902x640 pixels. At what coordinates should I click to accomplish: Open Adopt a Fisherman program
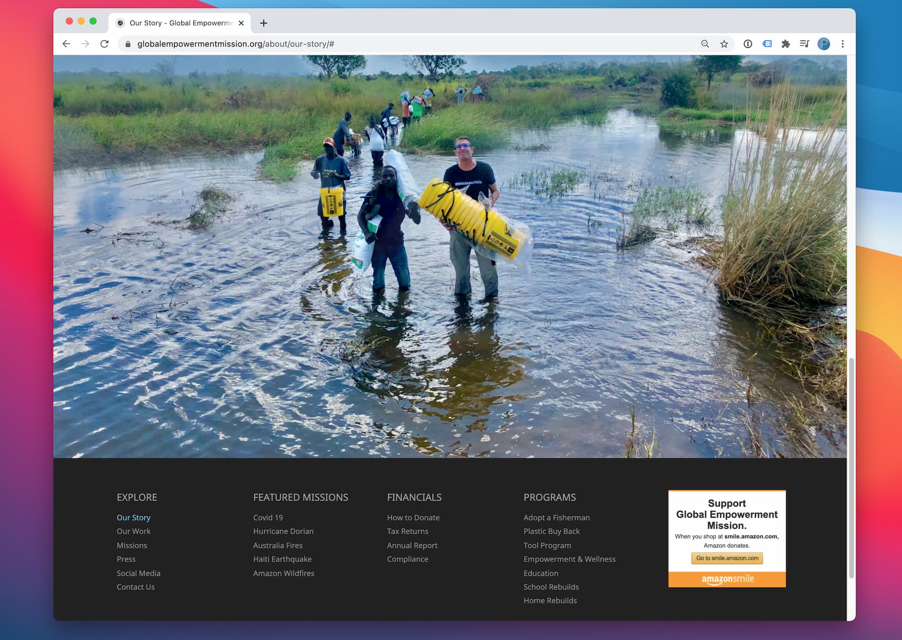tap(557, 517)
